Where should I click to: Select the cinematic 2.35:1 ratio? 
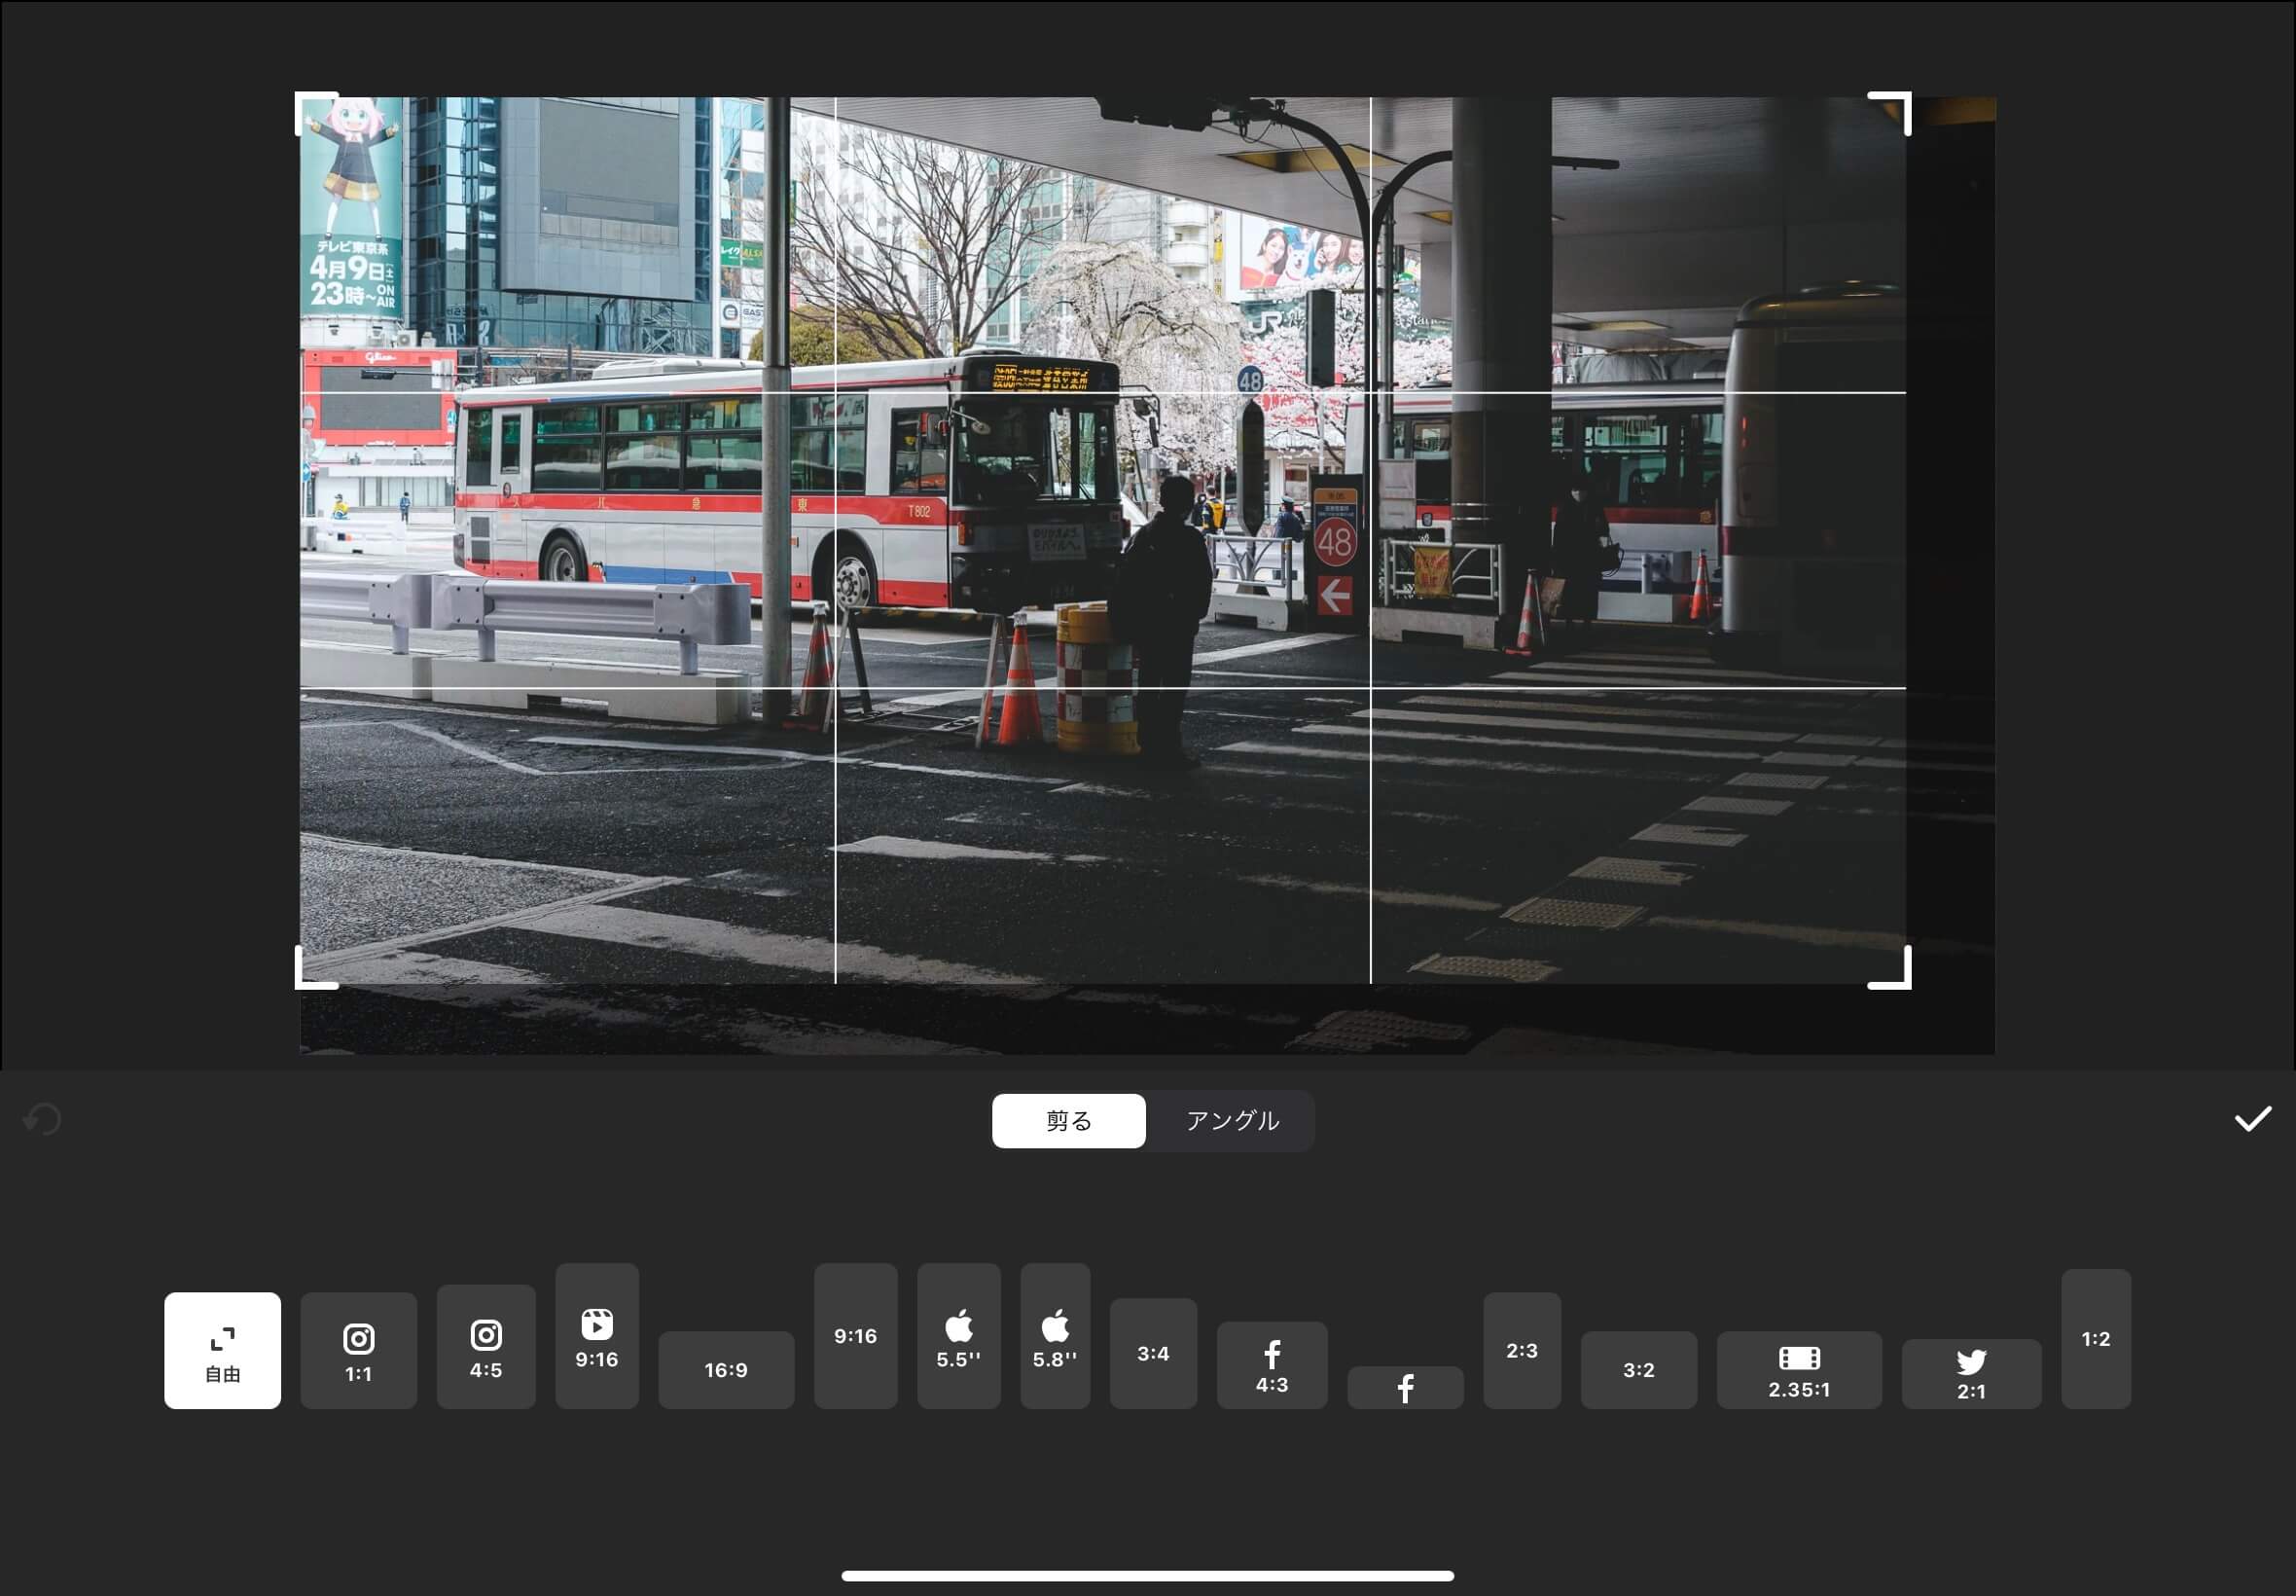[x=1798, y=1369]
